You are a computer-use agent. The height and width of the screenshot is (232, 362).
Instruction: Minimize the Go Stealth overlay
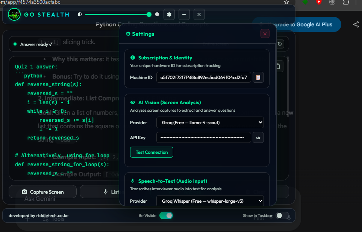click(184, 14)
